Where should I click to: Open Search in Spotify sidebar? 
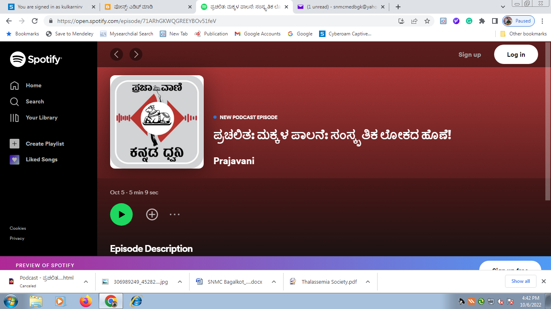click(x=27, y=101)
